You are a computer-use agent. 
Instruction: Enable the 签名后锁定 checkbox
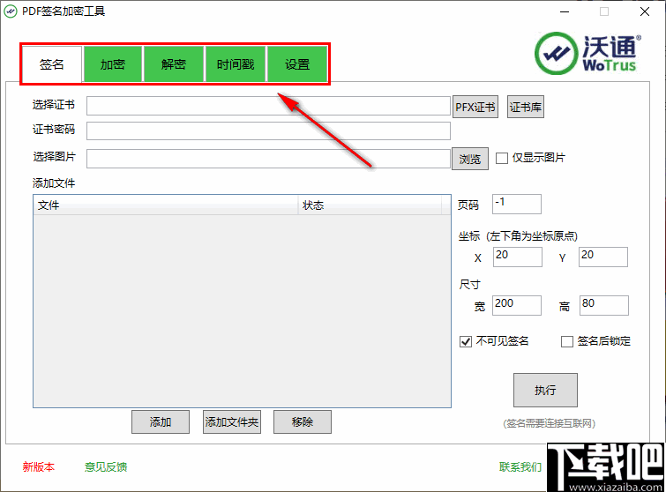pos(567,341)
